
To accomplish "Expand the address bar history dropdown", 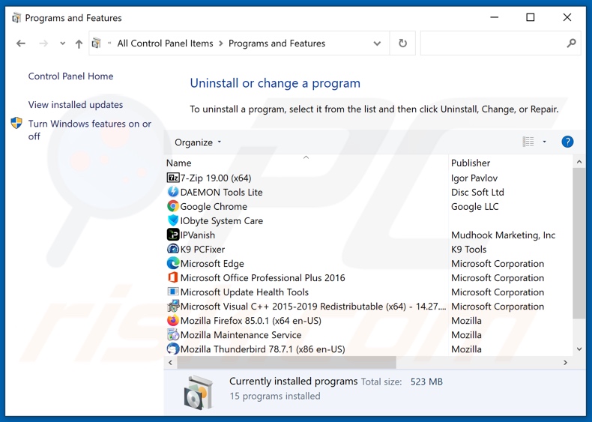I will point(377,43).
